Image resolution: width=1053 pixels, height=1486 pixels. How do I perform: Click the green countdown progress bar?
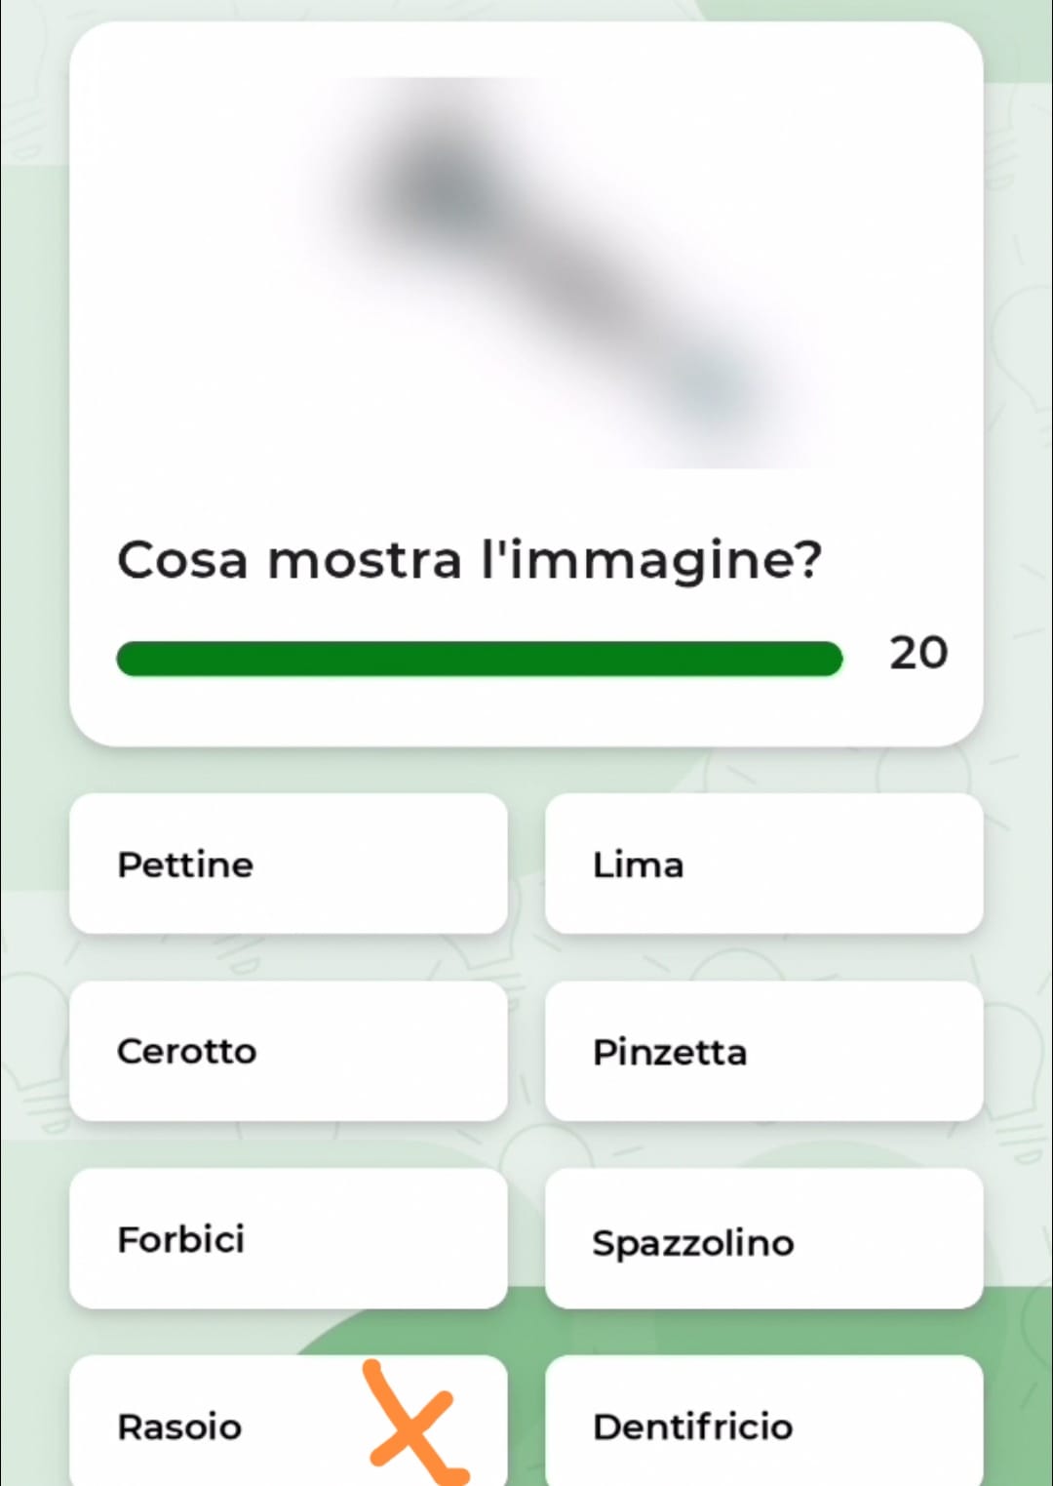479,659
